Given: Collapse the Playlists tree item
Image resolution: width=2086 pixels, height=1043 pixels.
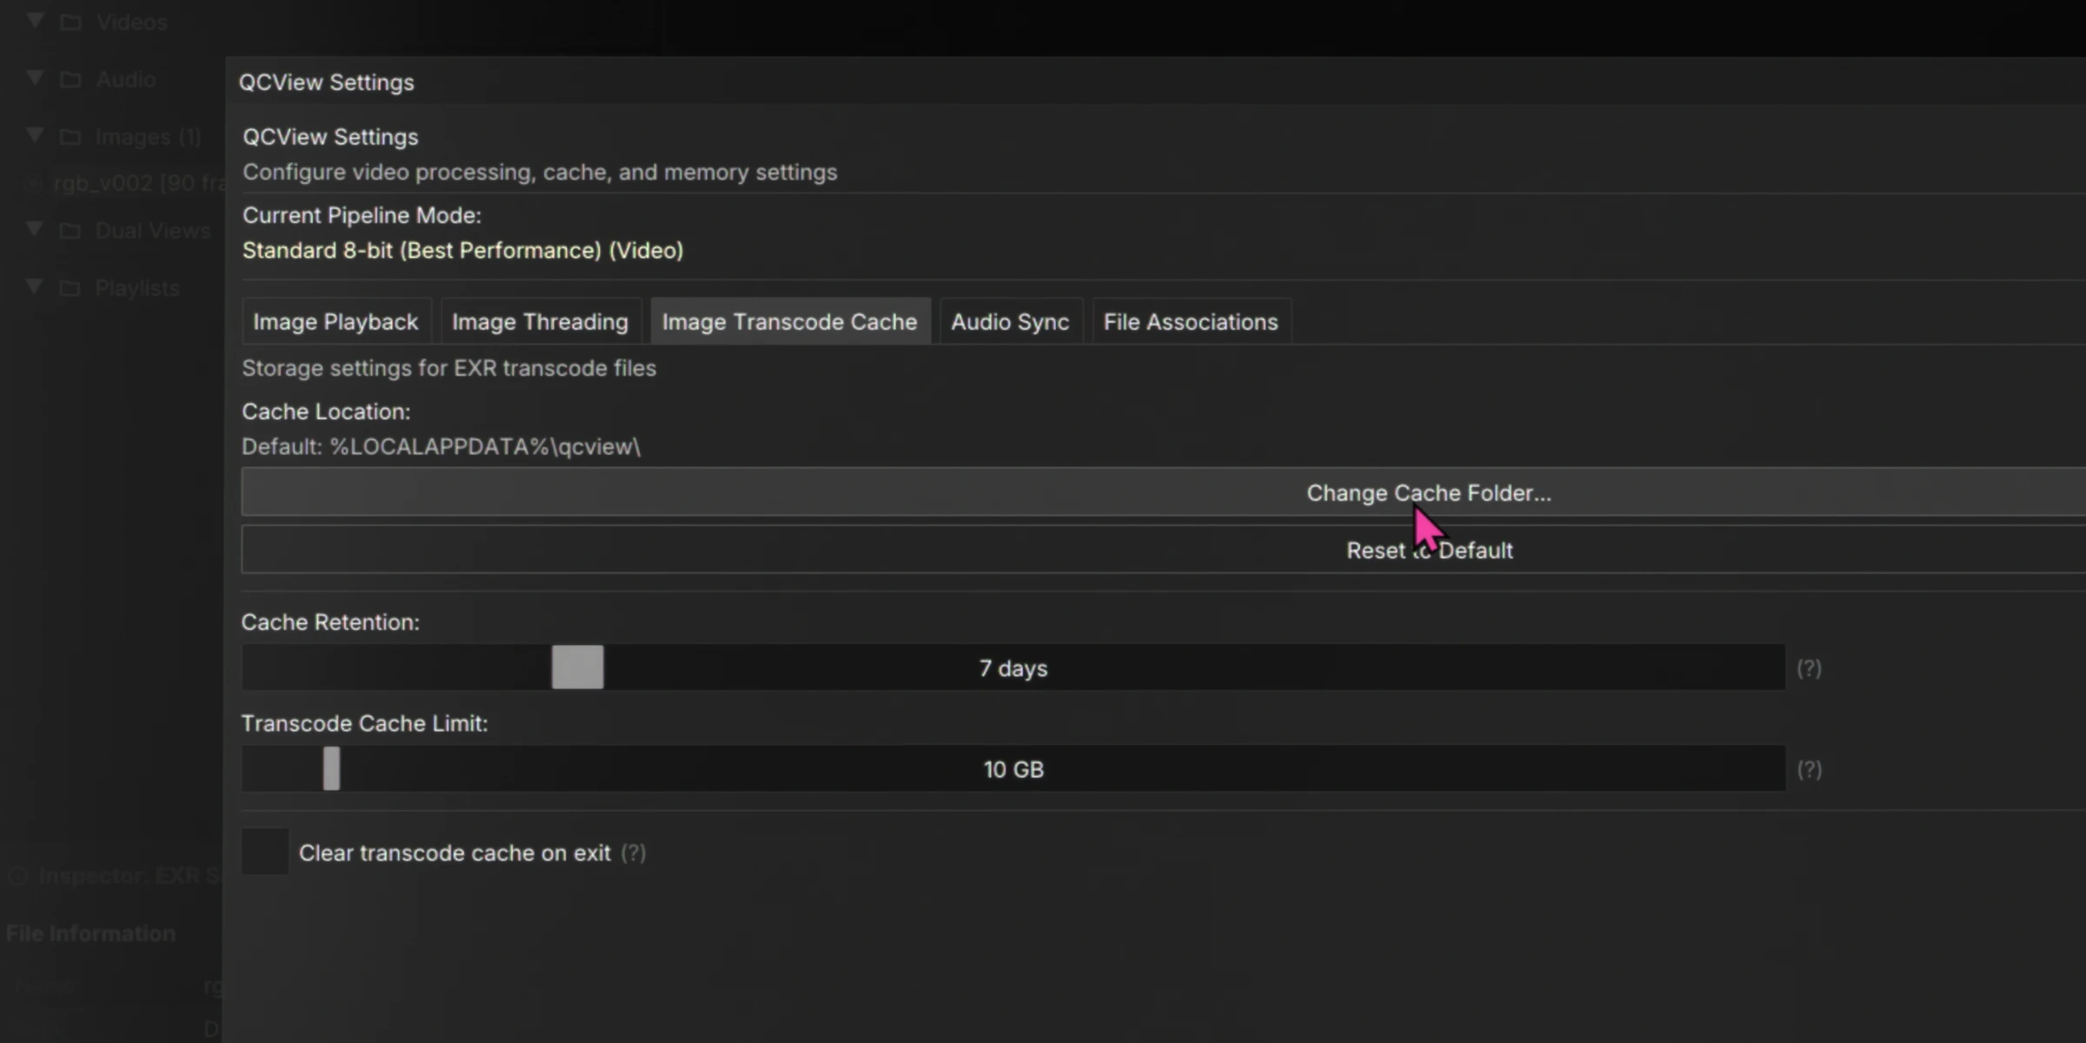Looking at the screenshot, I should (35, 288).
